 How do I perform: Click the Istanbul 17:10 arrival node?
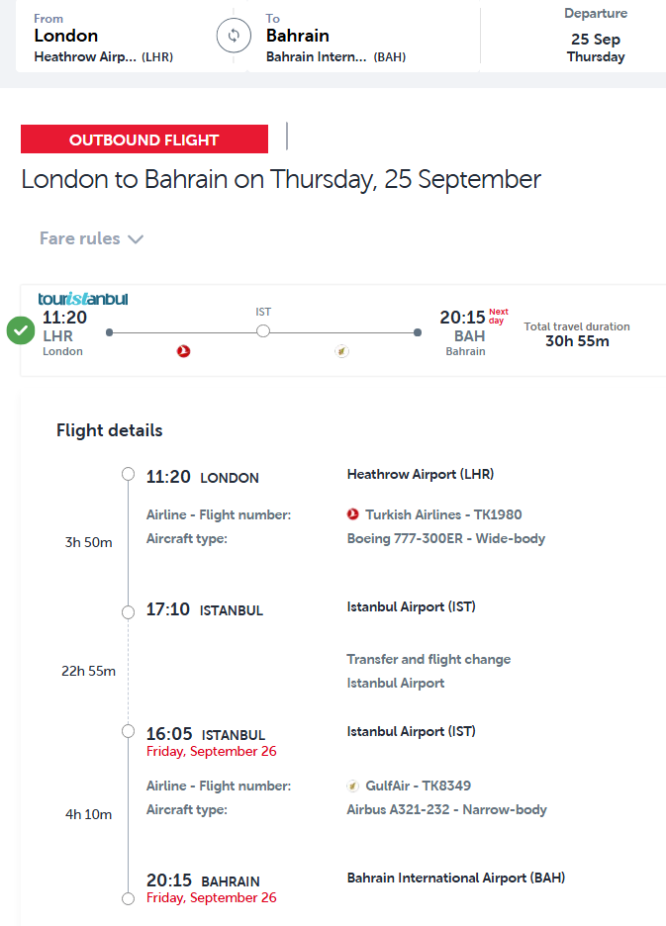coord(128,612)
